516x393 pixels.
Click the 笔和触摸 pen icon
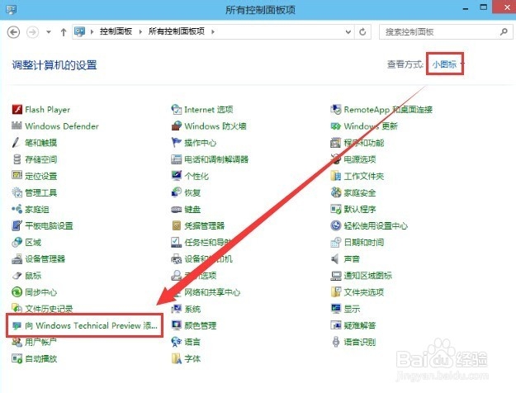[x=17, y=143]
